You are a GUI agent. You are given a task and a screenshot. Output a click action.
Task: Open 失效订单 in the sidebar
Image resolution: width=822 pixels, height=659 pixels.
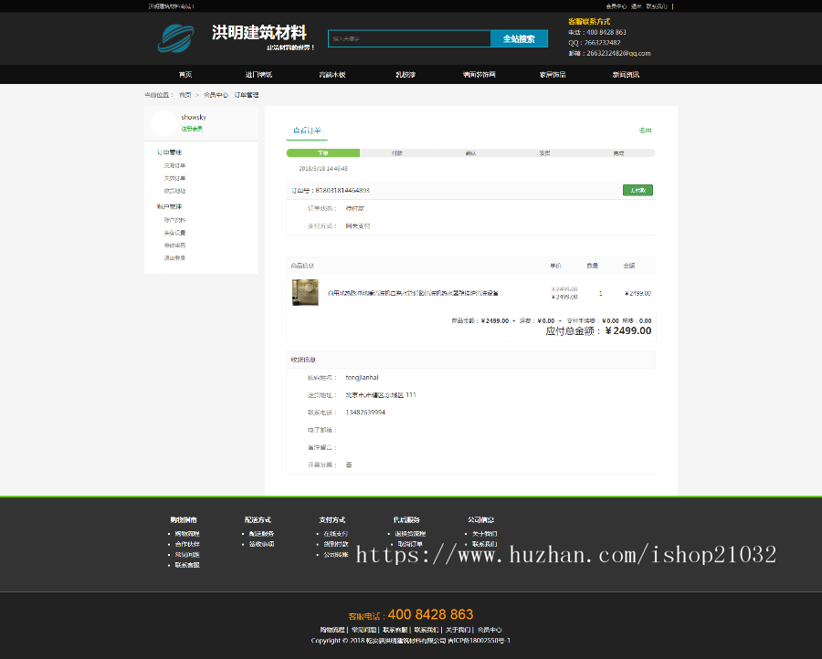(x=174, y=178)
